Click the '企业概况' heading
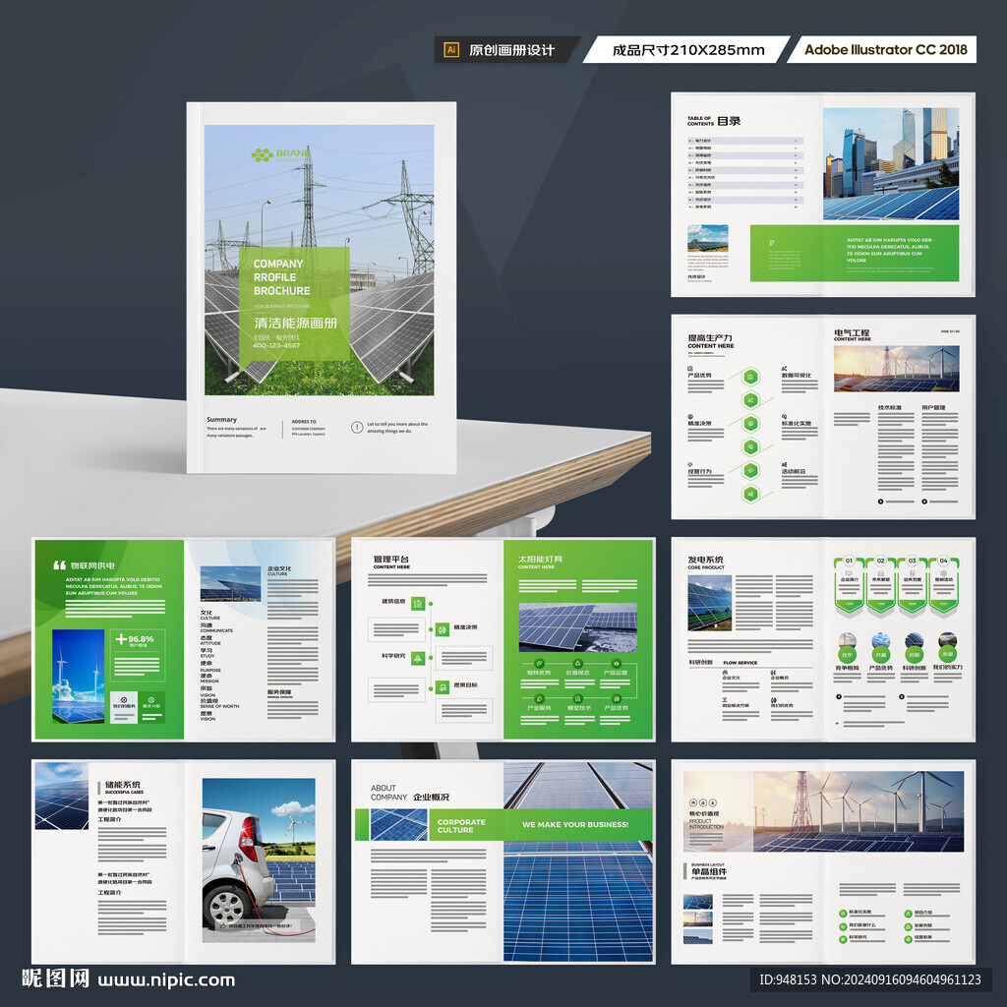Viewport: 1007px width, 1007px height. coord(432,797)
